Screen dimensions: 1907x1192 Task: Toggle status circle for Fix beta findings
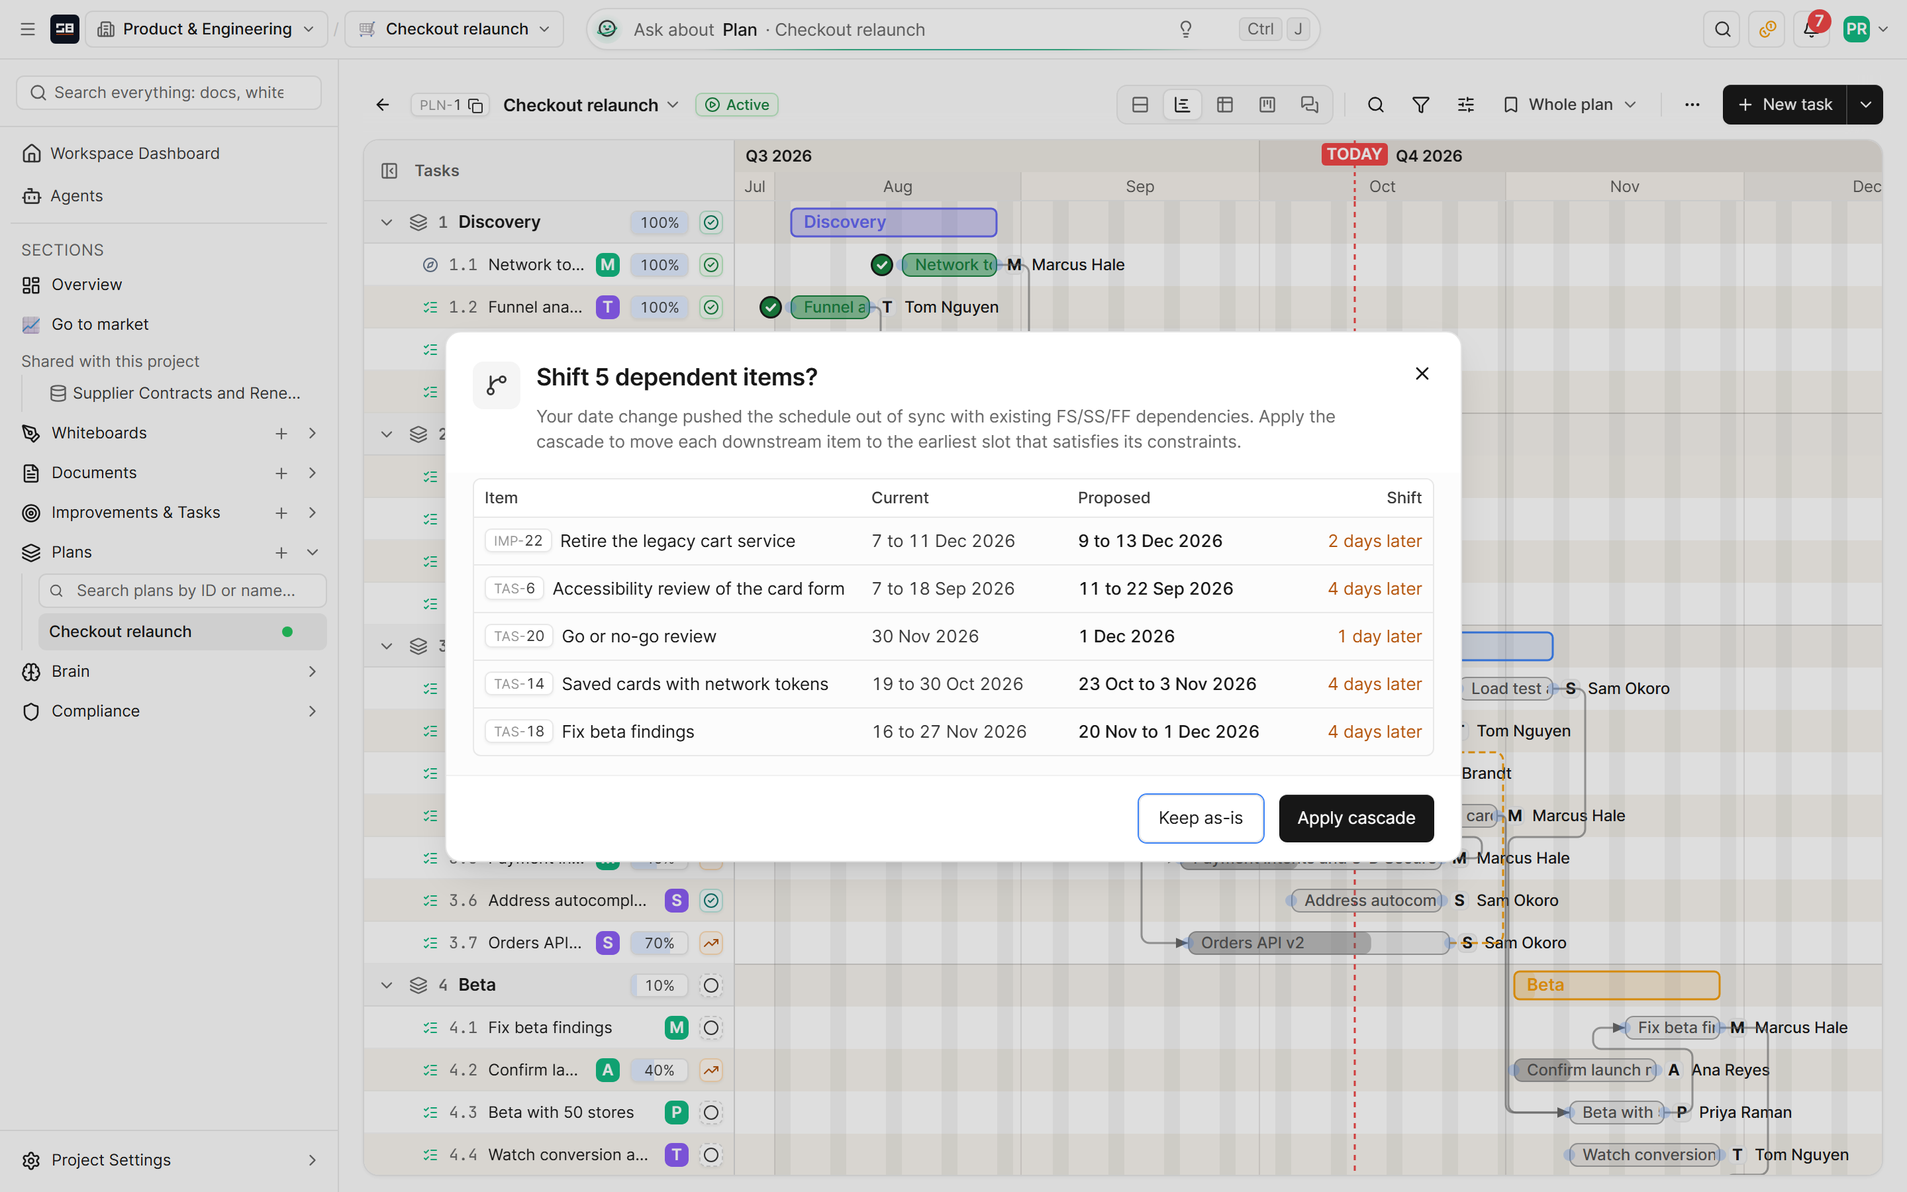pos(710,1028)
